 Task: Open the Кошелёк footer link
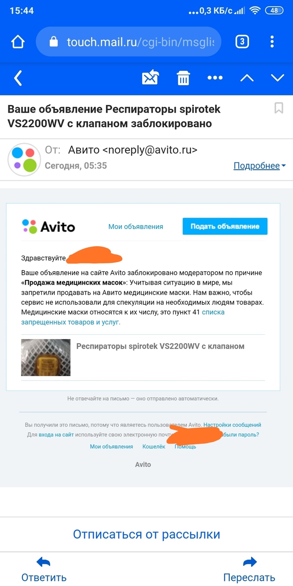(x=154, y=447)
